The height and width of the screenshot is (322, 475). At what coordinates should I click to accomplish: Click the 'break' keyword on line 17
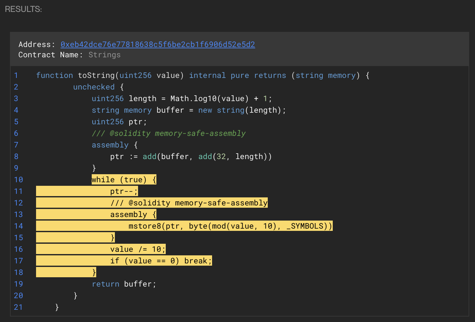pos(196,261)
